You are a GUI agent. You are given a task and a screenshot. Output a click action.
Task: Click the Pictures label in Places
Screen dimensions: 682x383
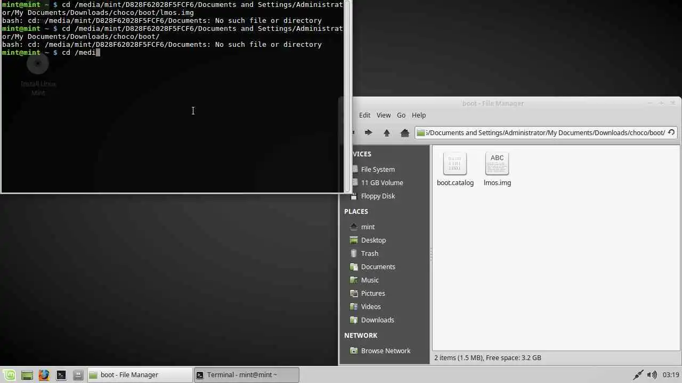[x=373, y=293]
